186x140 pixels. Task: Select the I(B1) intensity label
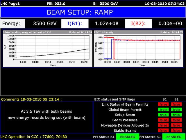tap(75, 24)
